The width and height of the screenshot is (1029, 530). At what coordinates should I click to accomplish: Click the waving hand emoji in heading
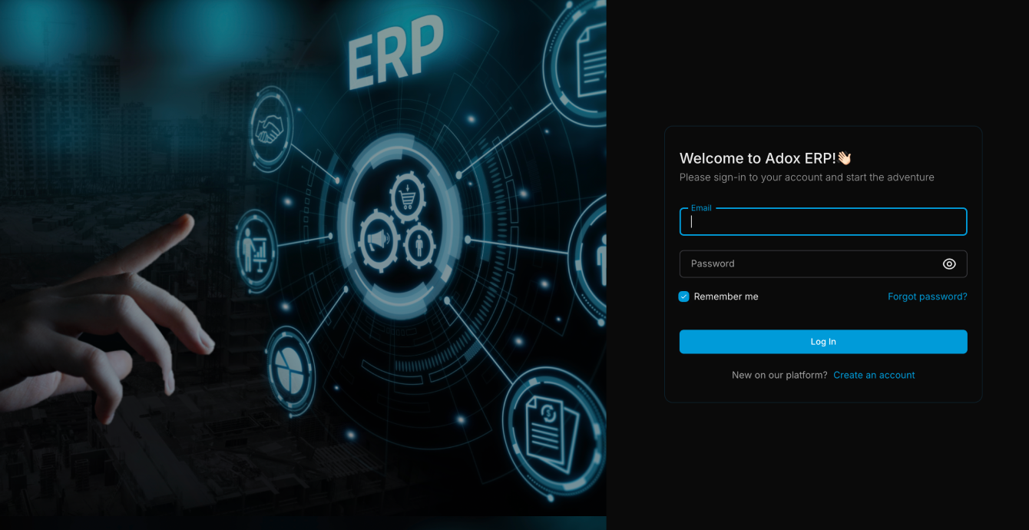coord(844,158)
